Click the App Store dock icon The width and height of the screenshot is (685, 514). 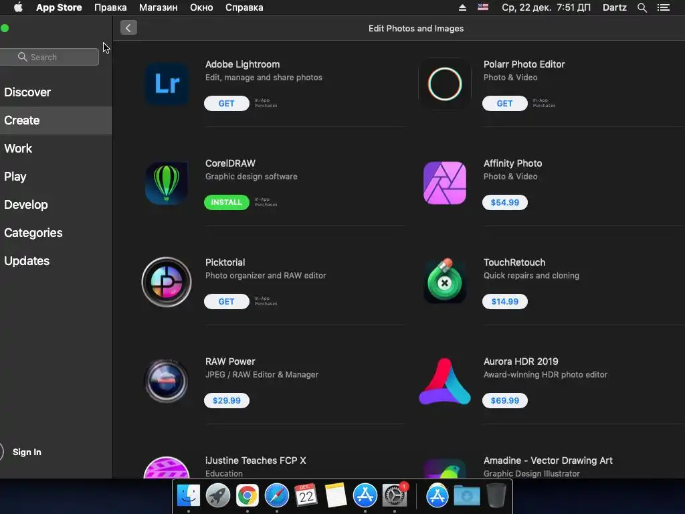[365, 496]
